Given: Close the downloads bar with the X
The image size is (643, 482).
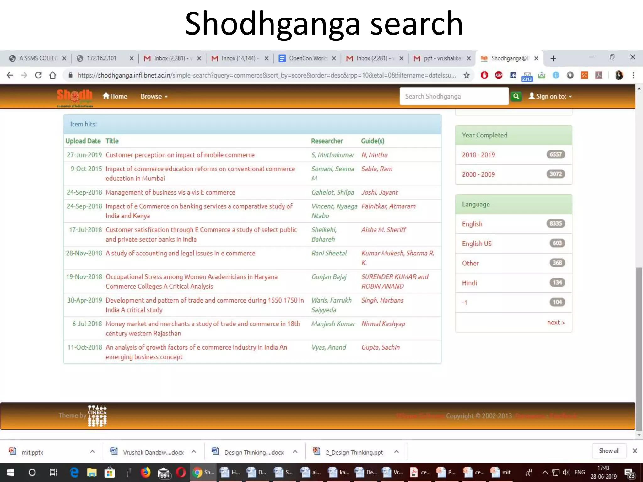Looking at the screenshot, I should coord(635,451).
